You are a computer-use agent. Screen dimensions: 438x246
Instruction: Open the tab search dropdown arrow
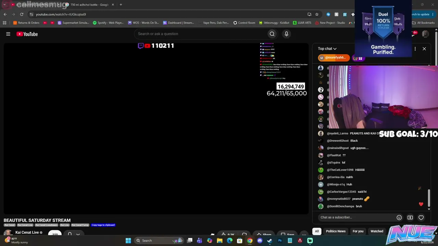tap(4, 5)
